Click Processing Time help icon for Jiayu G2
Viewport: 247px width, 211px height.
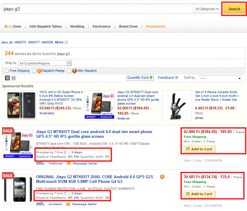coord(65,193)
